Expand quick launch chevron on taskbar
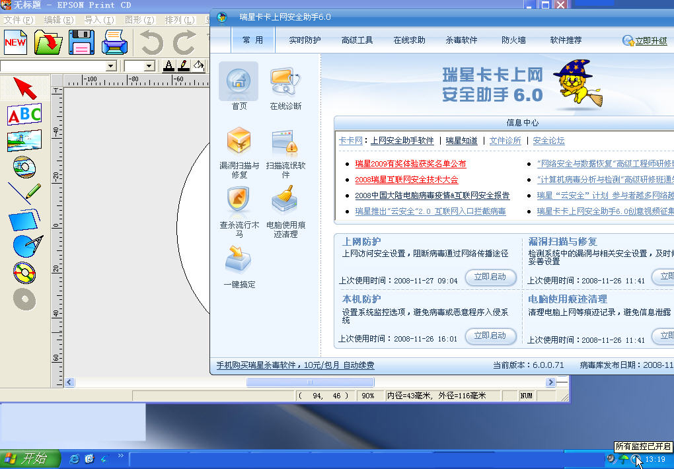Viewport: 674px width, 469px height. [x=120, y=456]
